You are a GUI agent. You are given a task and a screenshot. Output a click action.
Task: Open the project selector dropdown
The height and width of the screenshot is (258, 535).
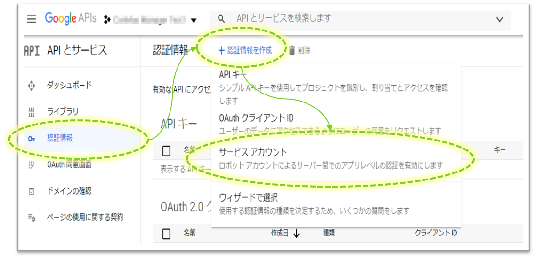193,20
